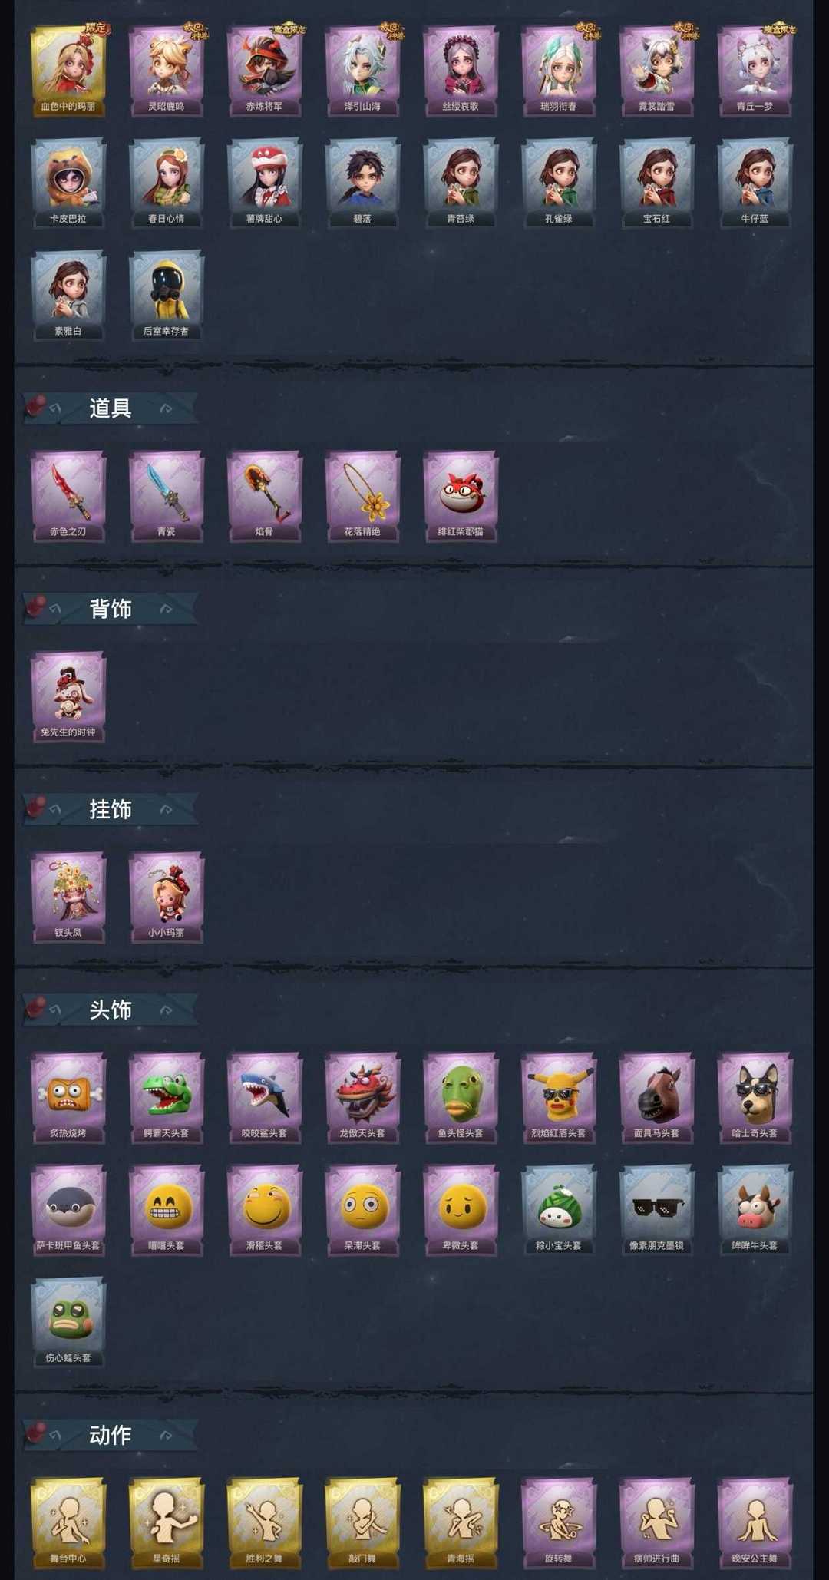
Task: Collapse the 道具 section header
Action: pyautogui.click(x=111, y=408)
